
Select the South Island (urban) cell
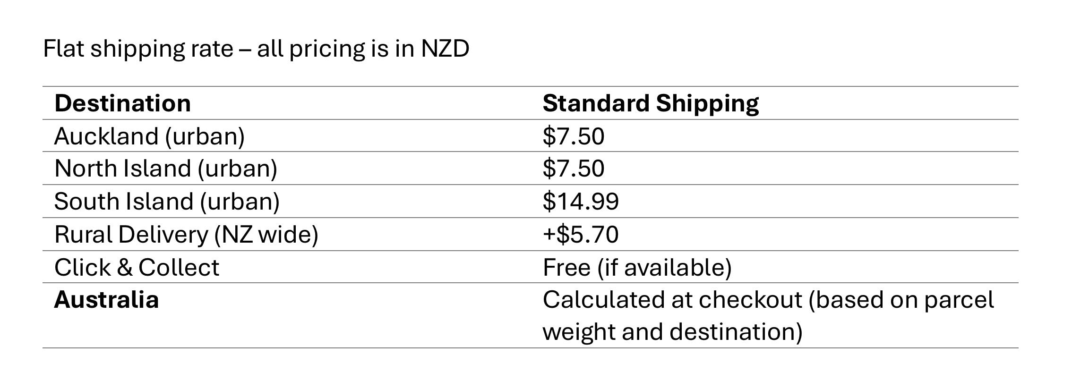(x=167, y=202)
